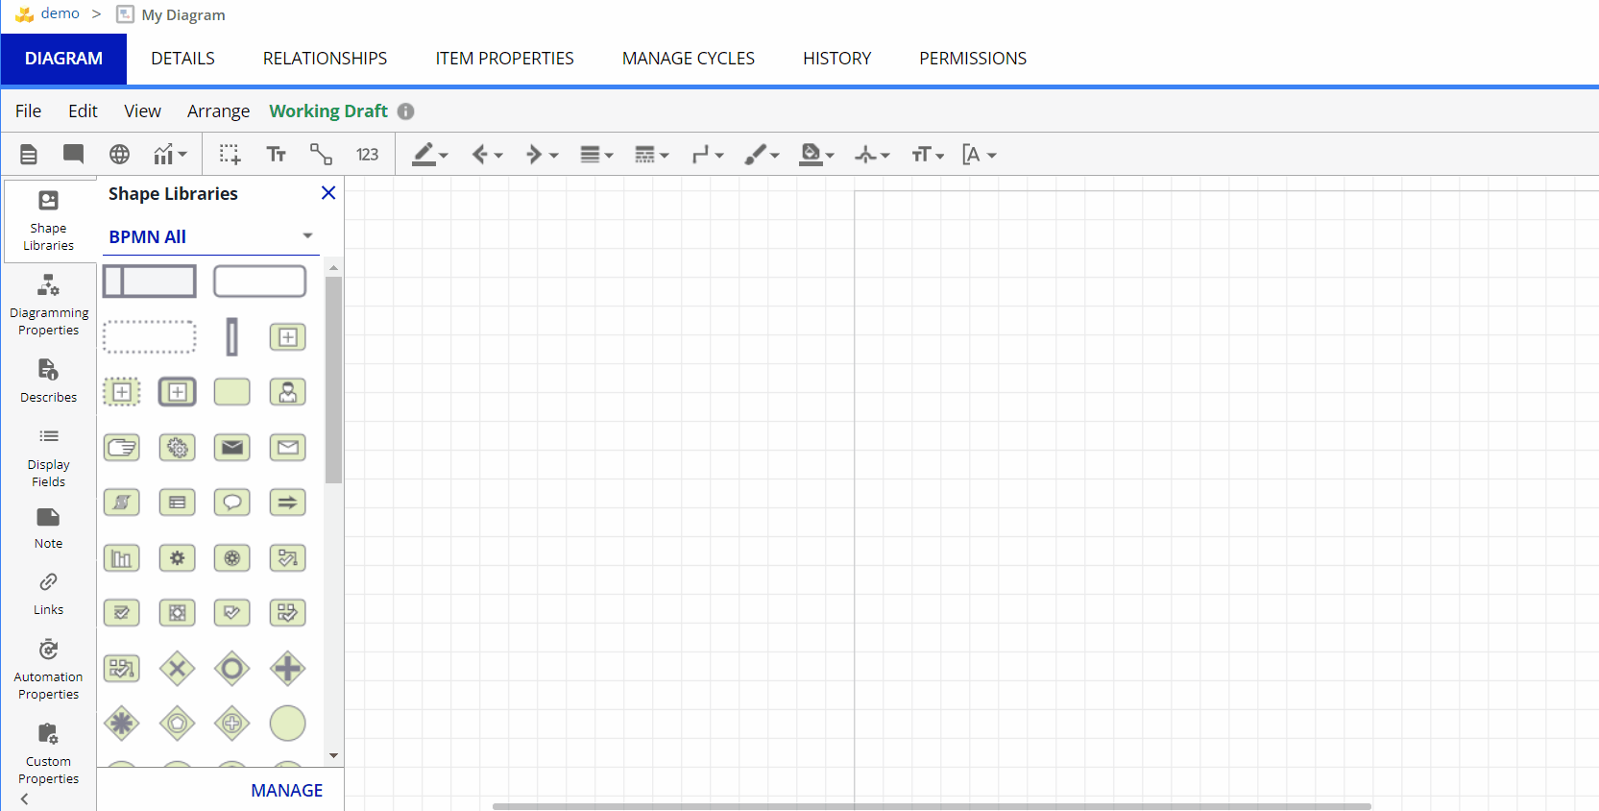Open the chart analytics dropdown in toolbar

coord(170,154)
